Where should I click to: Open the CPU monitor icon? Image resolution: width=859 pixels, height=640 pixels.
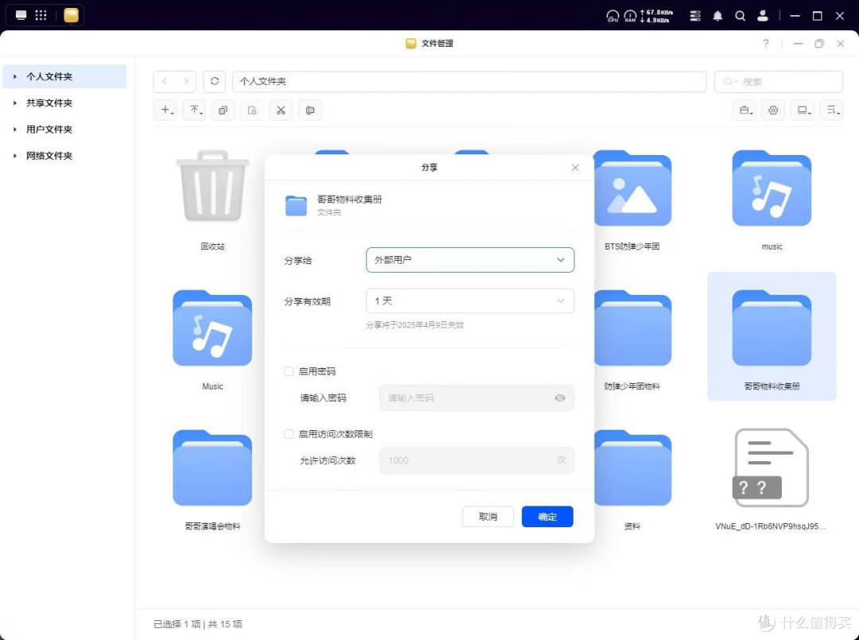click(612, 16)
